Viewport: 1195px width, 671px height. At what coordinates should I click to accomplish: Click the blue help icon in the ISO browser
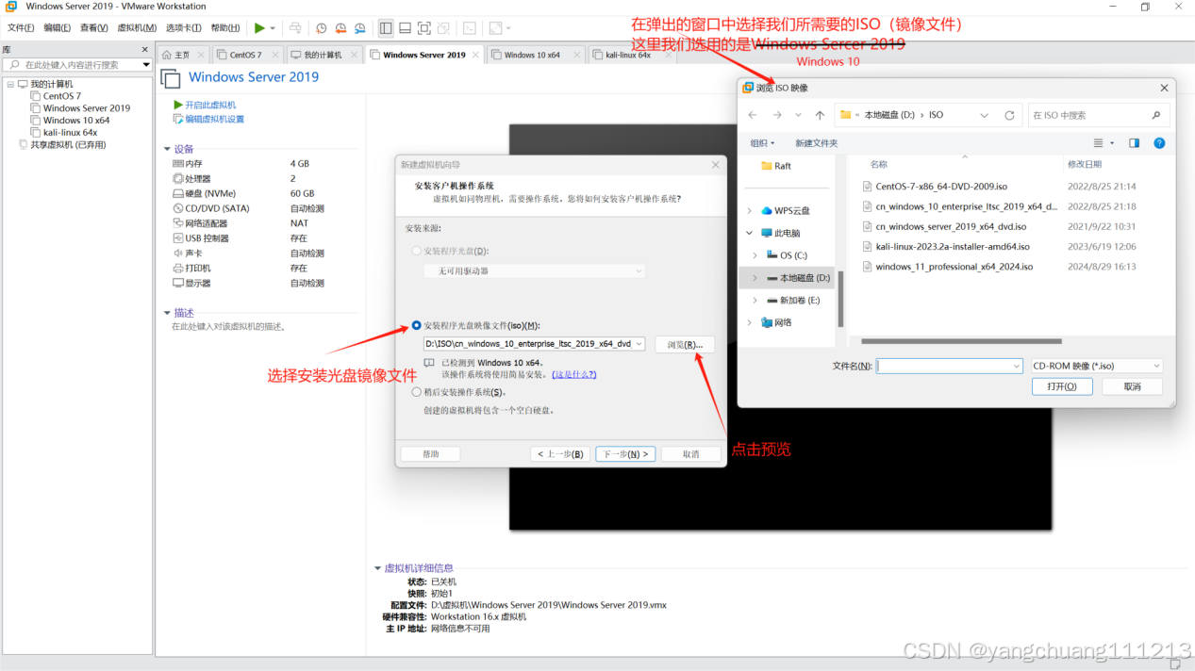1159,143
